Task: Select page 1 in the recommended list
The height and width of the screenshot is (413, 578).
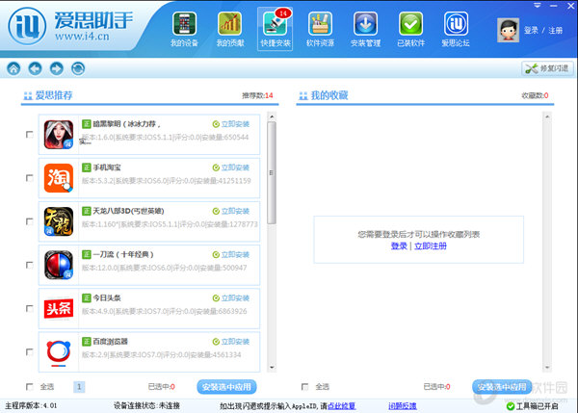Action: click(79, 387)
